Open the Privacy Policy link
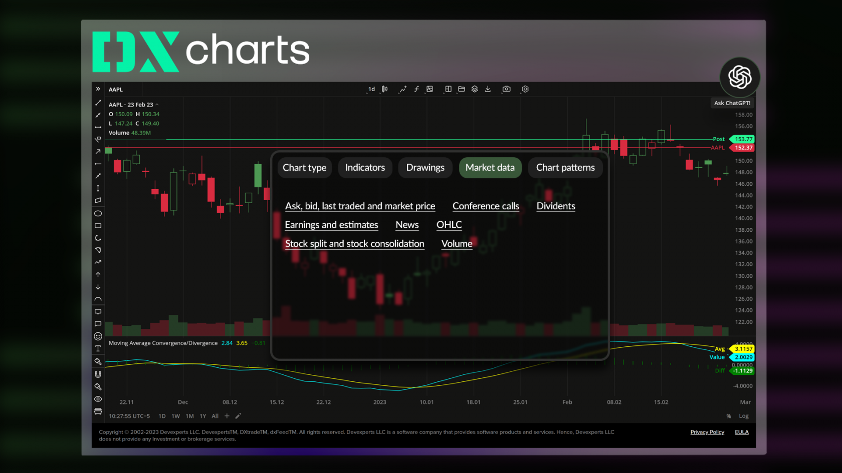The image size is (842, 473). click(707, 432)
